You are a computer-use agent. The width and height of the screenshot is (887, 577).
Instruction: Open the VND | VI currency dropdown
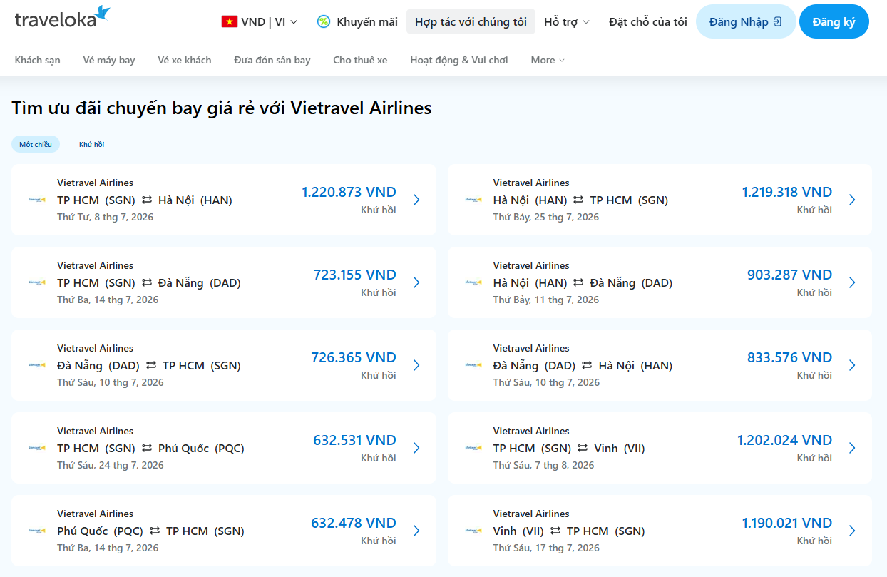click(x=260, y=21)
